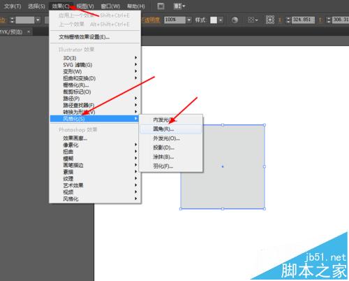Open the Bridge (Br) icon in menu bar
The height and width of the screenshot is (281, 349).
coord(161,6)
